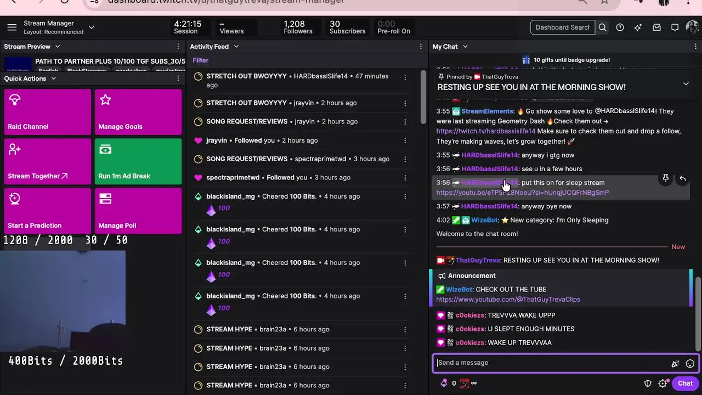
Task: Expand the My Chat panel dropdown
Action: (465, 47)
